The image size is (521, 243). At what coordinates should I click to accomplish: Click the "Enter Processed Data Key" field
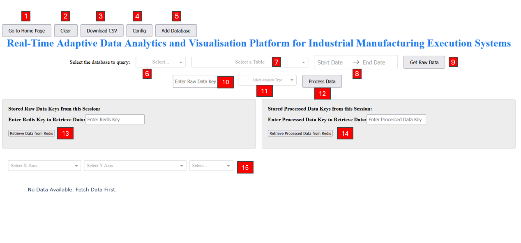(x=396, y=119)
